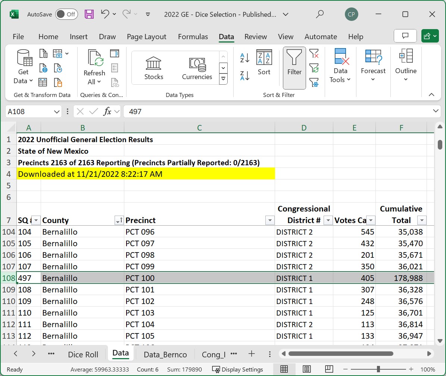The height and width of the screenshot is (376, 446).
Task: Open County column filter dropdown
Action: click(119, 220)
